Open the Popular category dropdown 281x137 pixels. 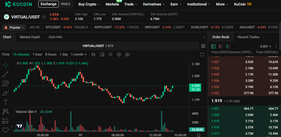point(14,28)
